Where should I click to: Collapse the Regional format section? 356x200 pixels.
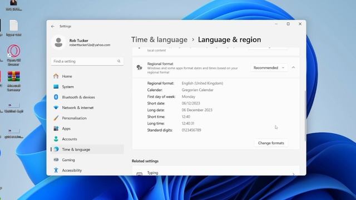[x=293, y=68]
